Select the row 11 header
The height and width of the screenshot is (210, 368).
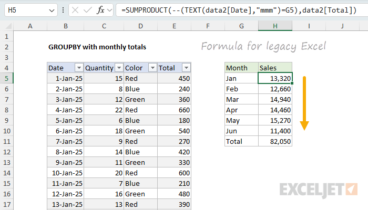(x=6, y=141)
